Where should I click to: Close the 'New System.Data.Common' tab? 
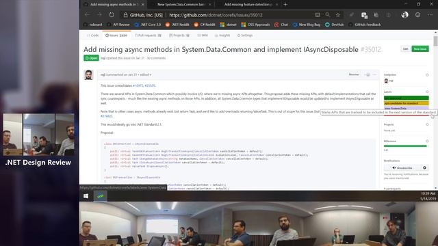click(210, 5)
